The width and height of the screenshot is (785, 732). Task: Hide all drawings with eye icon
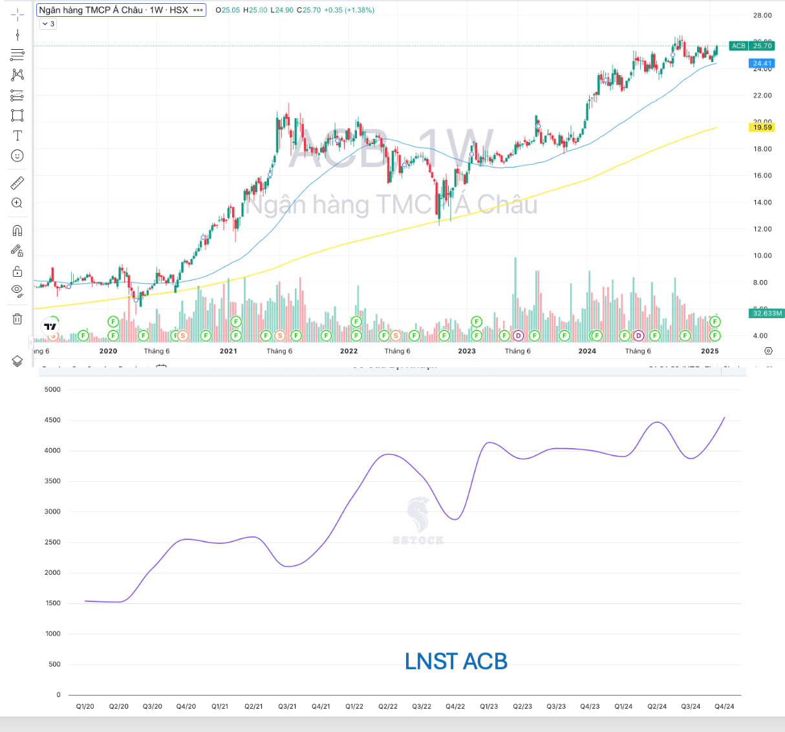(x=17, y=290)
